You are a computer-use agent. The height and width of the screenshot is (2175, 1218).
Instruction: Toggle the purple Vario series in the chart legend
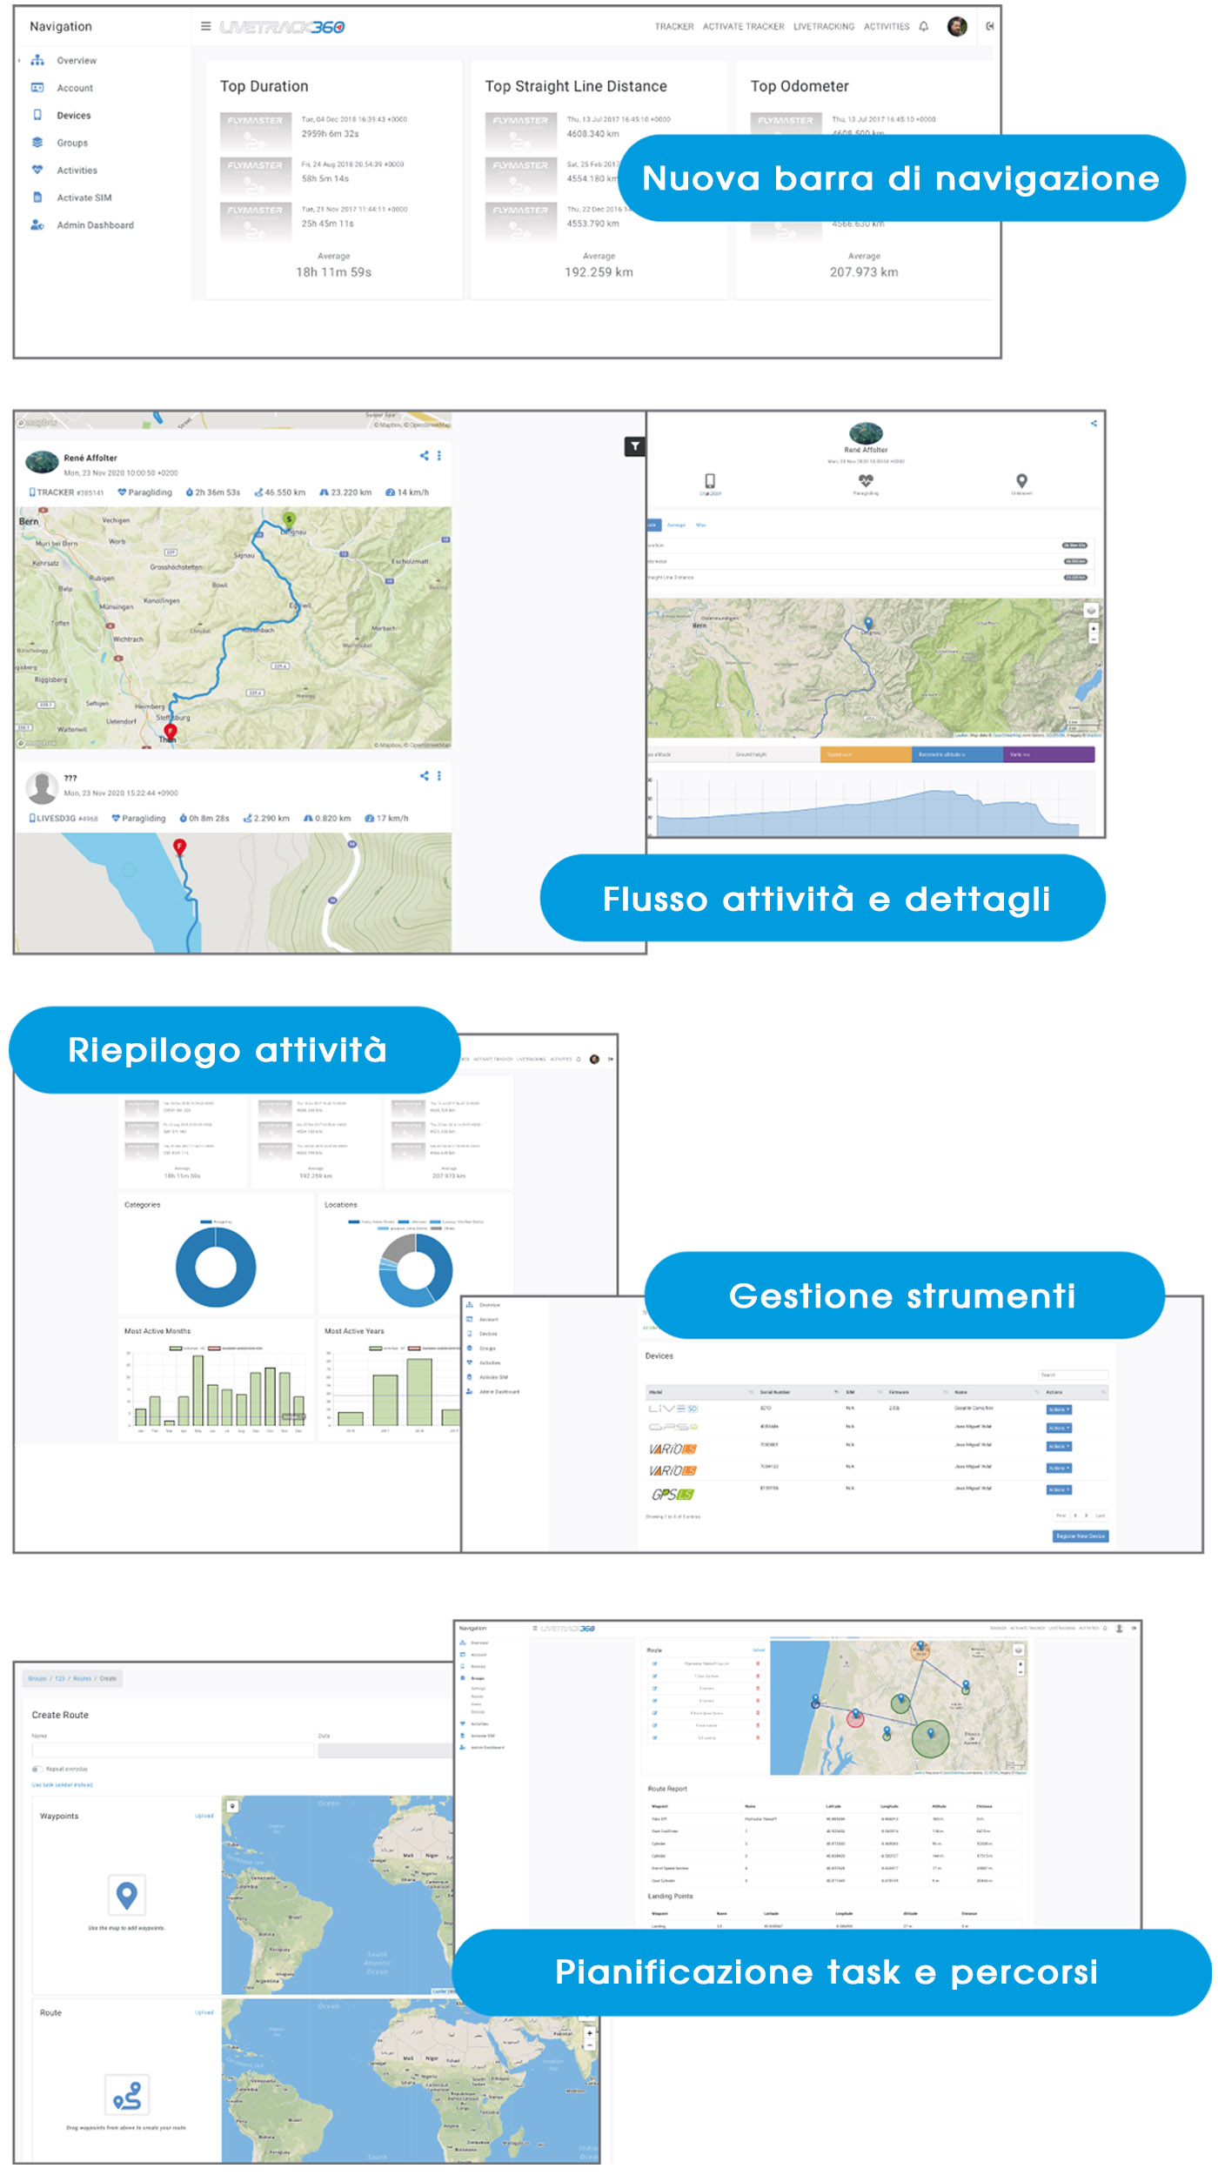[1048, 754]
